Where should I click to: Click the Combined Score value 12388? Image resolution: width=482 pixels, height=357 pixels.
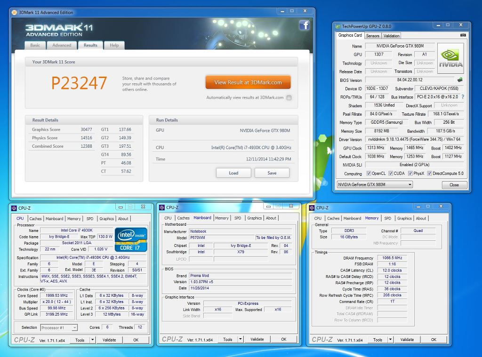tap(87, 146)
